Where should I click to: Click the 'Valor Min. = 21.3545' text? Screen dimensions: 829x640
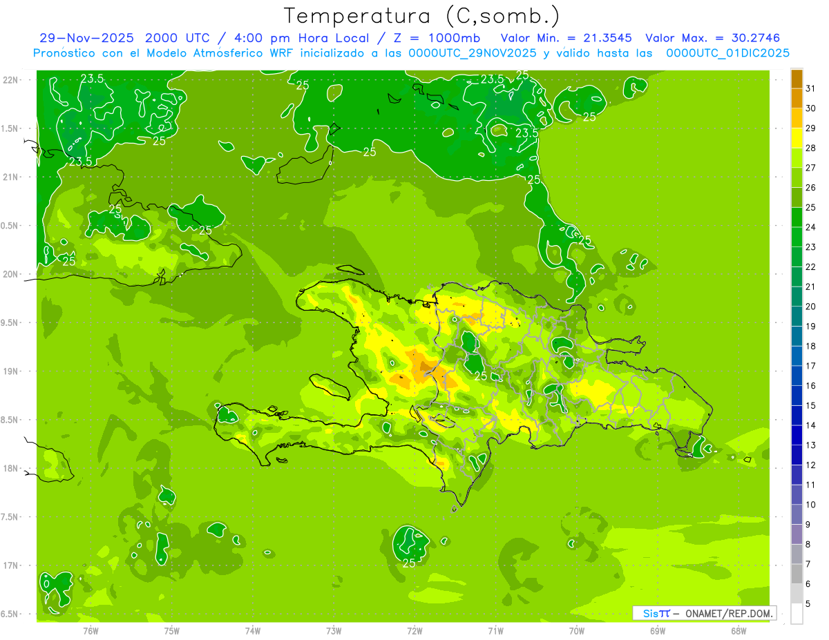click(x=566, y=38)
